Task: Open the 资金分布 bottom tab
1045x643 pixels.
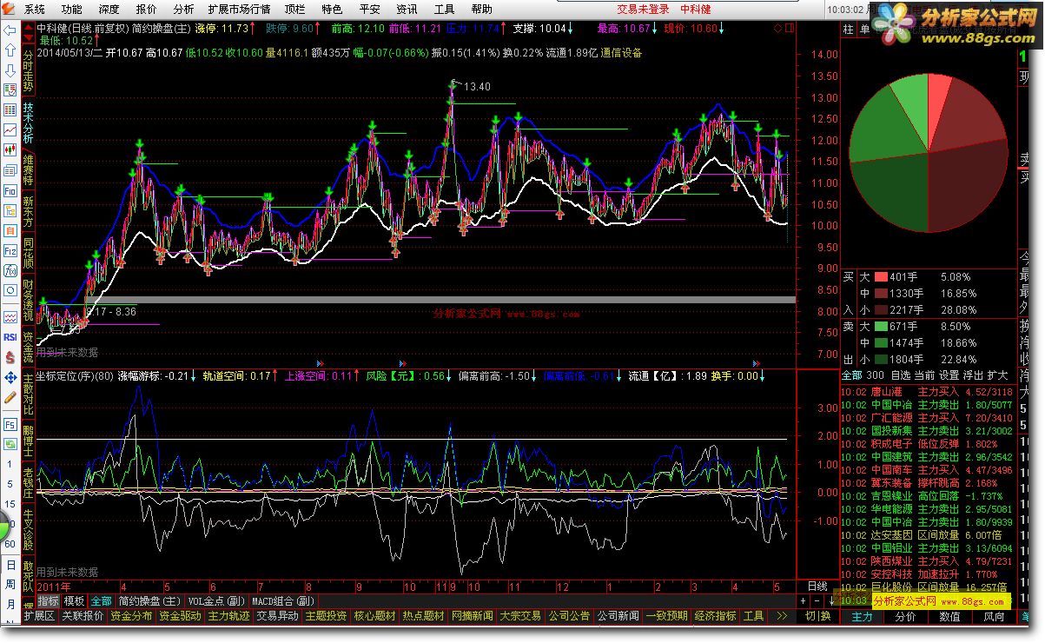Action: pyautogui.click(x=131, y=616)
